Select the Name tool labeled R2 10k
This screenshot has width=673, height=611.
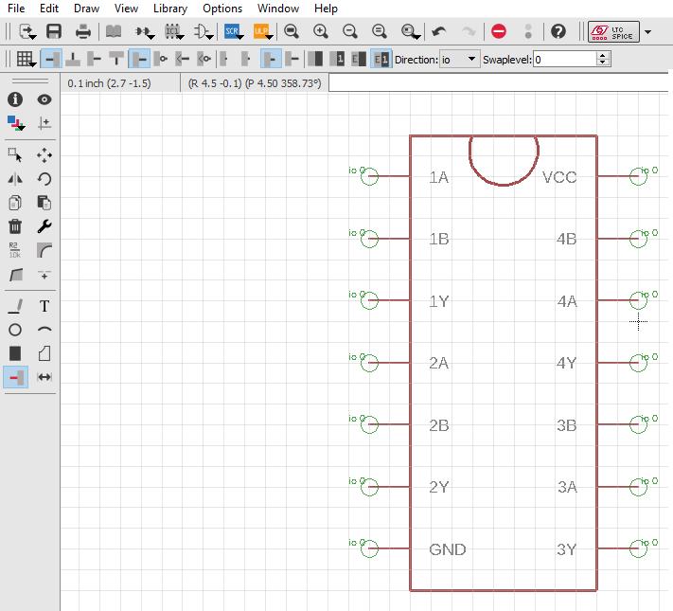click(x=15, y=250)
